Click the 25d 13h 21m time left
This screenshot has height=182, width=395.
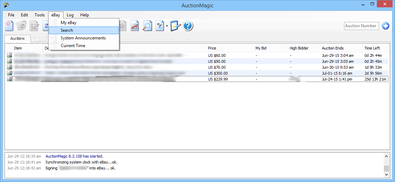coord(375,79)
